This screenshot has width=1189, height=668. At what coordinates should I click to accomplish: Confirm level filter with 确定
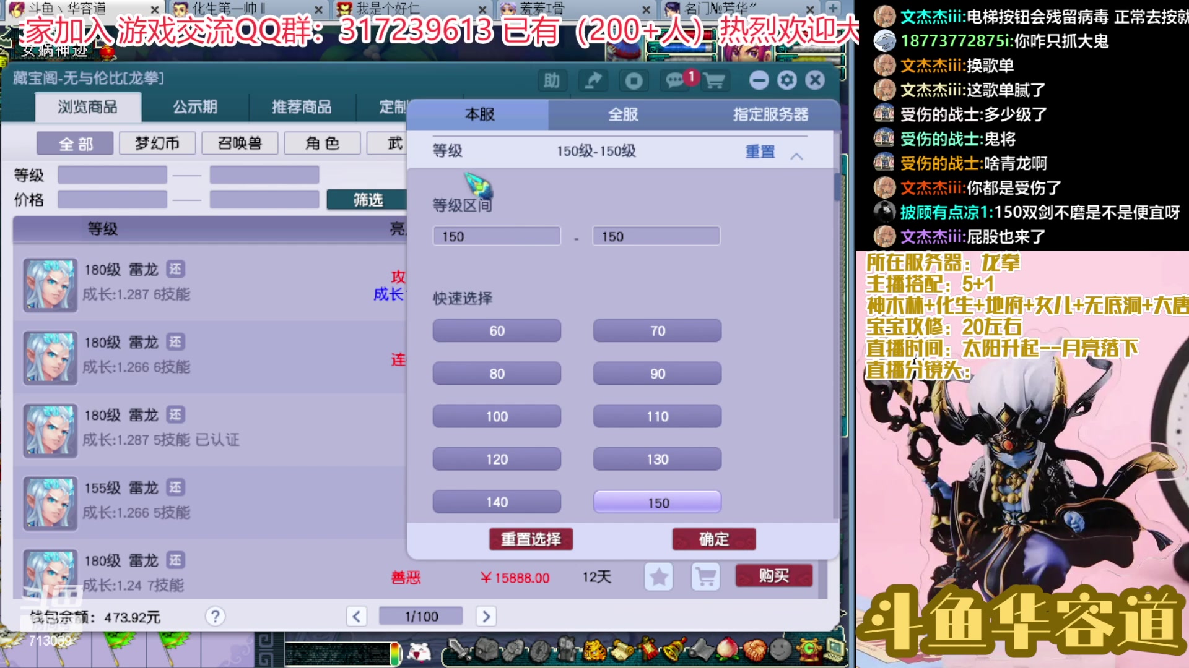point(714,539)
